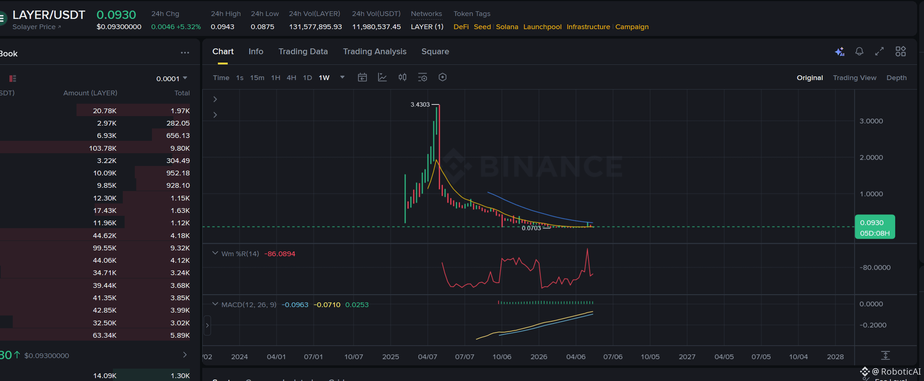Select order book row with amount 20.78K

[95, 111]
